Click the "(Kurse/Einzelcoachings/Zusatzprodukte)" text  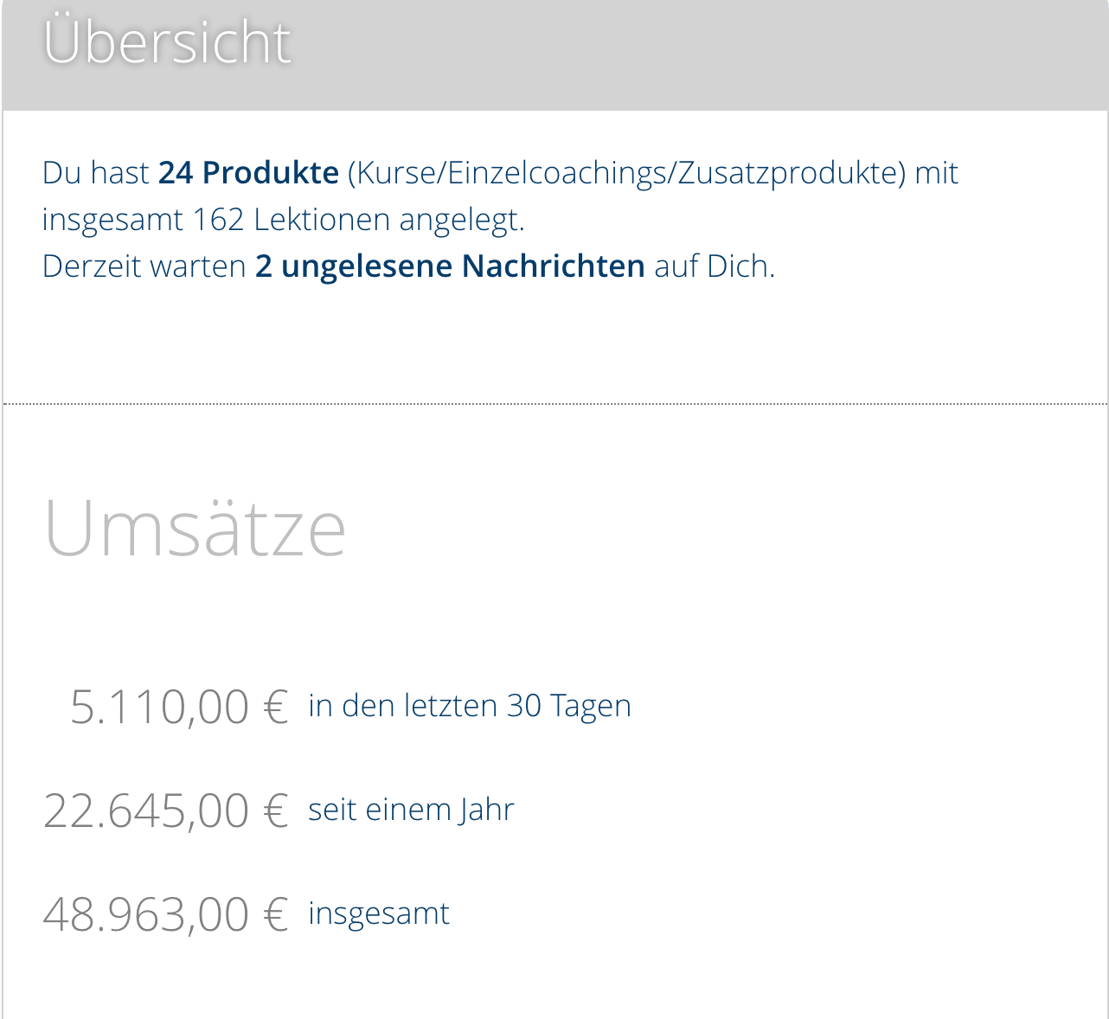(x=626, y=173)
